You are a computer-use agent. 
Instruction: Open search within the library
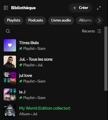pyautogui.click(x=8, y=31)
